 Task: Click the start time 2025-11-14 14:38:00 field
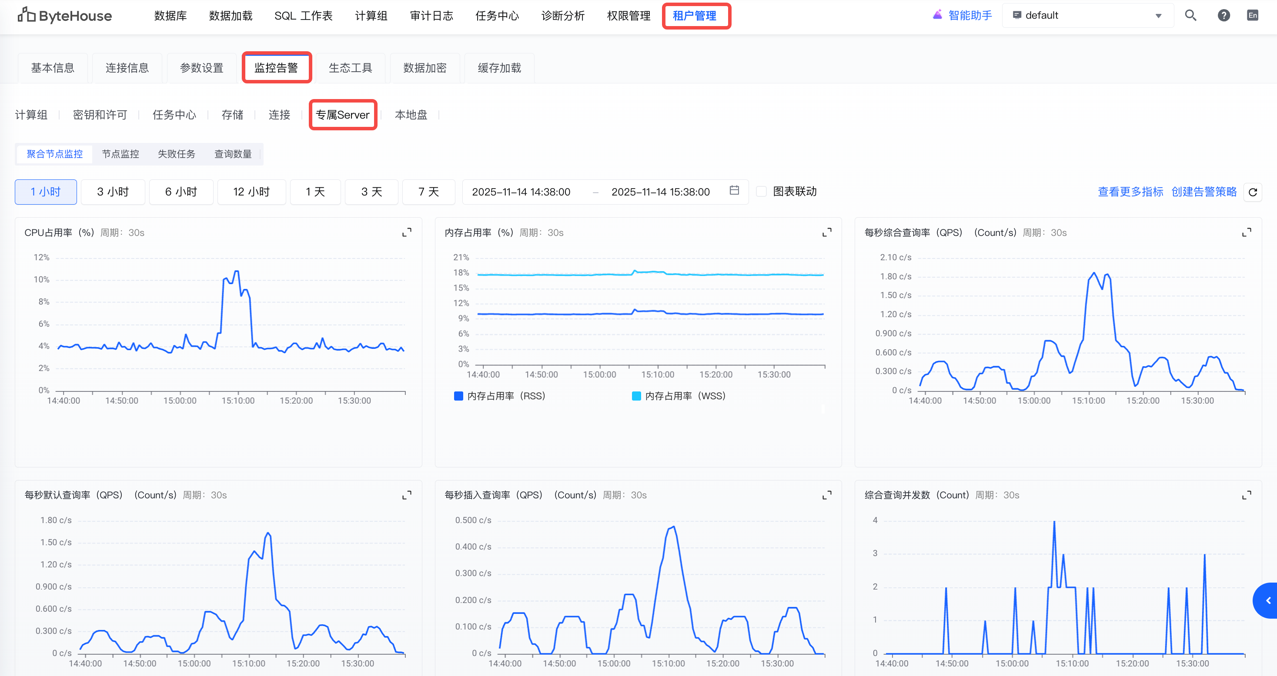pyautogui.click(x=521, y=192)
